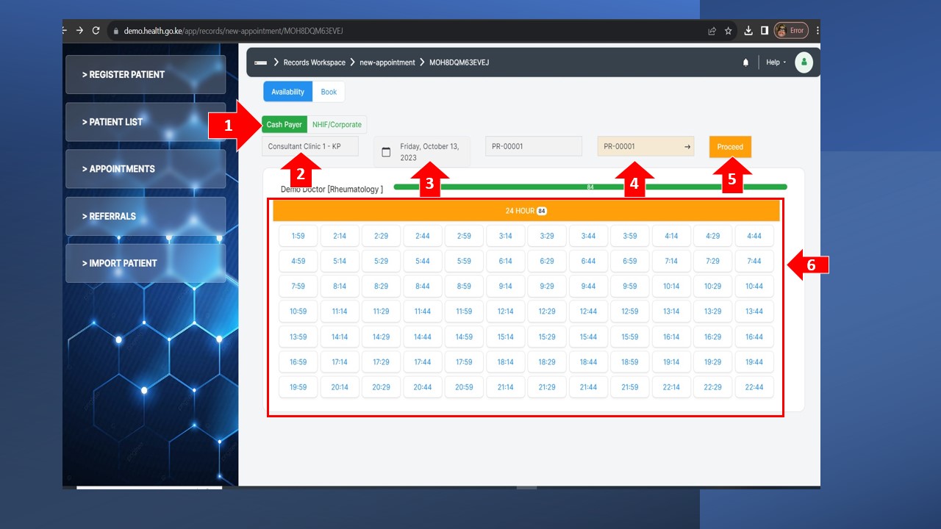This screenshot has width=941, height=529.
Task: Select 9:44 time slot
Action: [x=588, y=286]
